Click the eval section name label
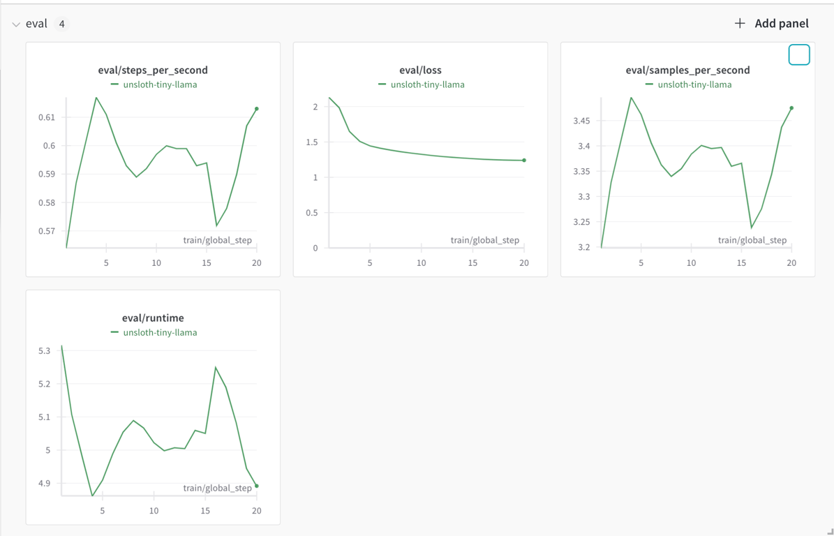Viewport: 834px width, 536px height. pos(36,24)
